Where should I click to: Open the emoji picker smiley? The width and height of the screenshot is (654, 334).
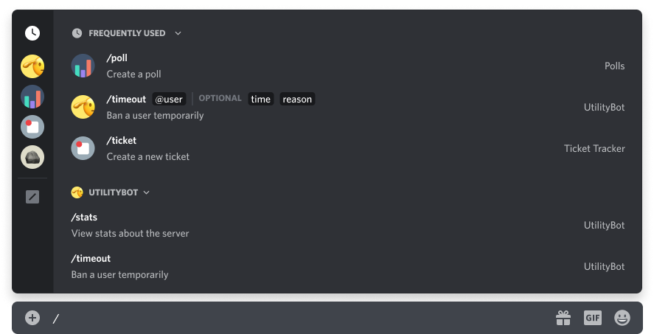(x=622, y=318)
